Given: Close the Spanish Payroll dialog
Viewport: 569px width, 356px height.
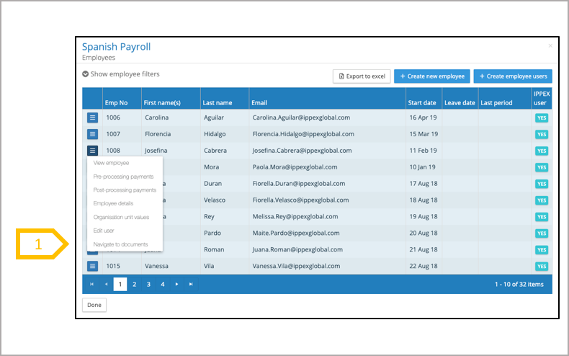Looking at the screenshot, I should (550, 46).
